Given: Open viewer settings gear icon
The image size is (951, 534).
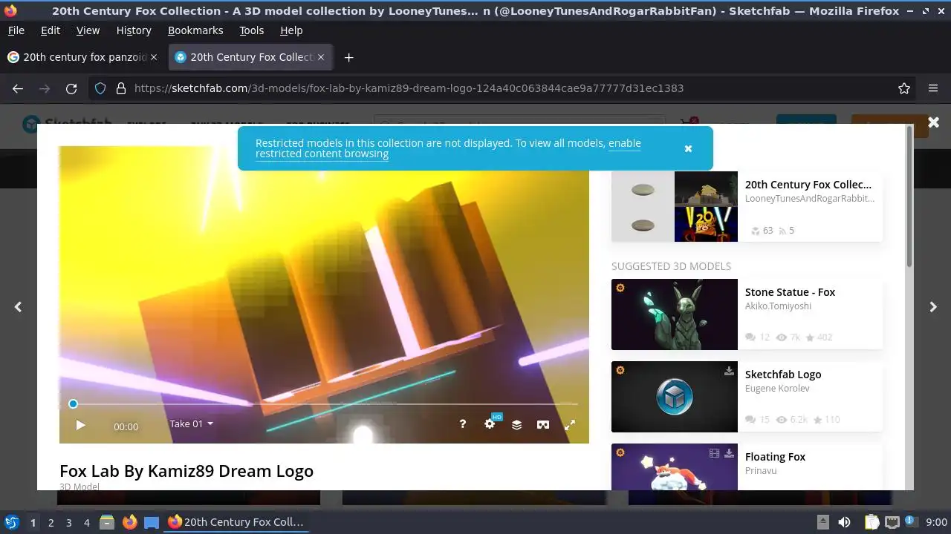Looking at the screenshot, I should (490, 424).
